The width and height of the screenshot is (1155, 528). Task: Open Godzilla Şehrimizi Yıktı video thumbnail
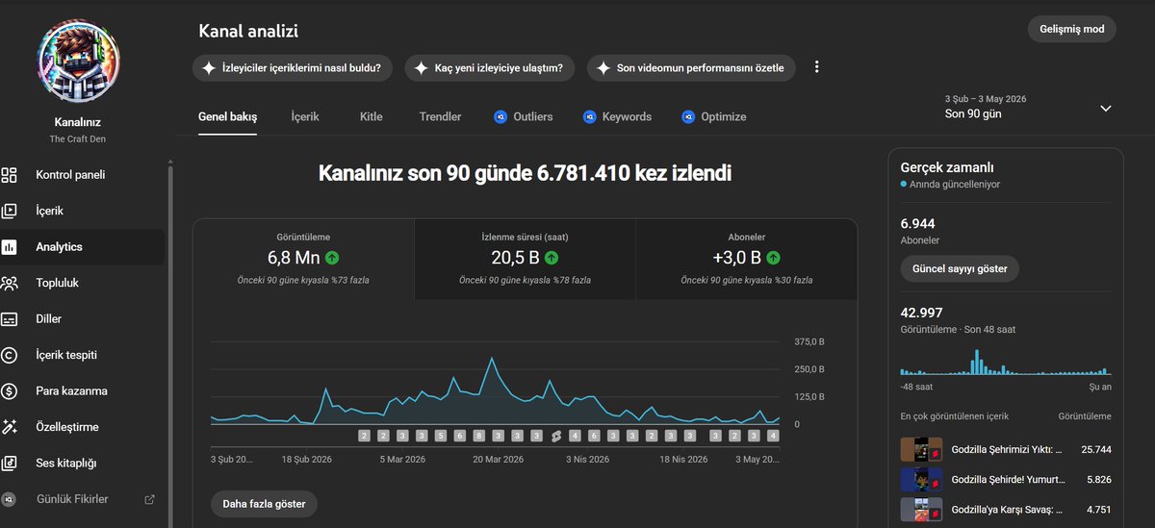(x=921, y=449)
